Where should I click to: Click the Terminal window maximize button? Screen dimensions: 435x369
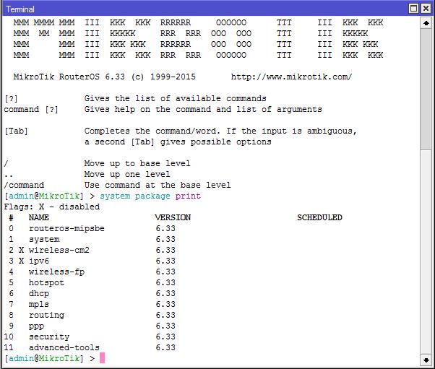pos(413,9)
